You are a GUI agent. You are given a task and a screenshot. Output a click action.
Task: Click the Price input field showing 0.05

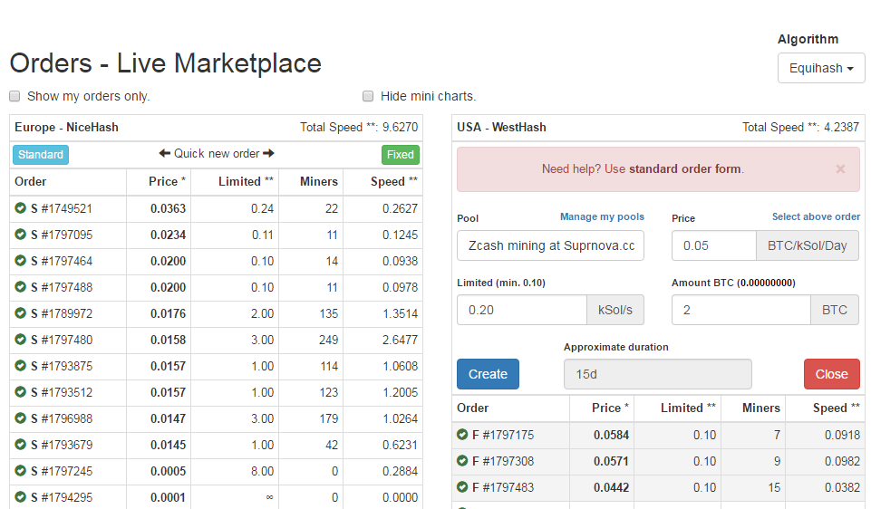point(713,245)
